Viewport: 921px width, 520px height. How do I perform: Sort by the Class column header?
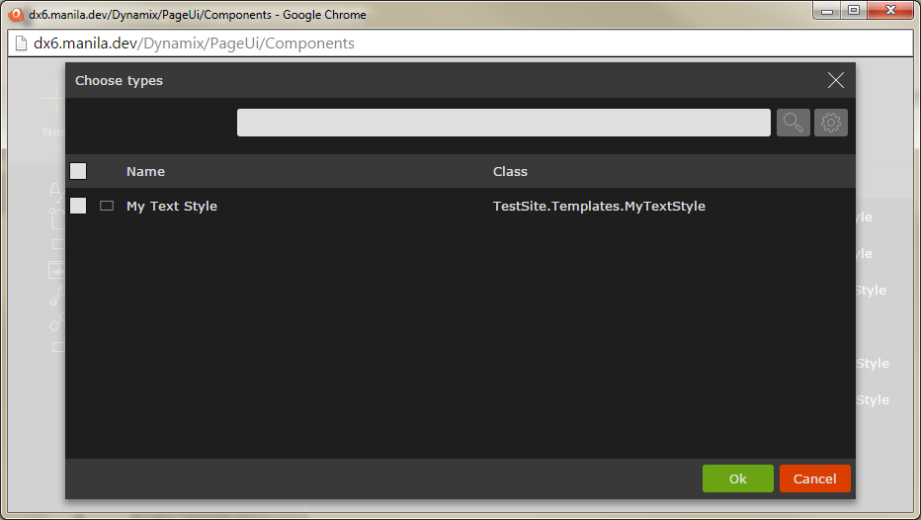[510, 171]
